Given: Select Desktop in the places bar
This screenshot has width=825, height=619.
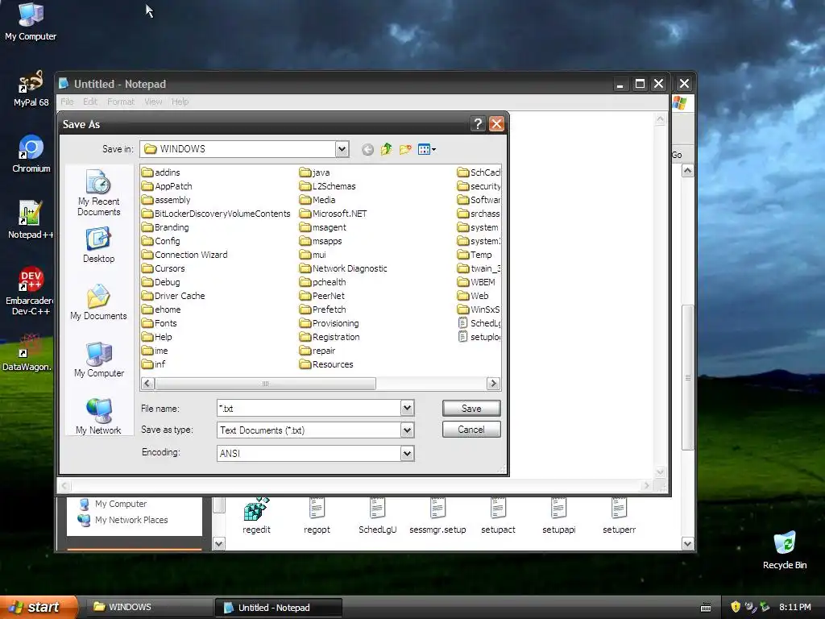Looking at the screenshot, I should [x=98, y=245].
